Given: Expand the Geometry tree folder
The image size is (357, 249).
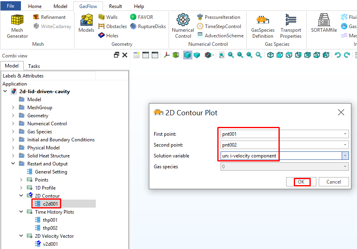Looking at the screenshot, I should click(x=13, y=116).
